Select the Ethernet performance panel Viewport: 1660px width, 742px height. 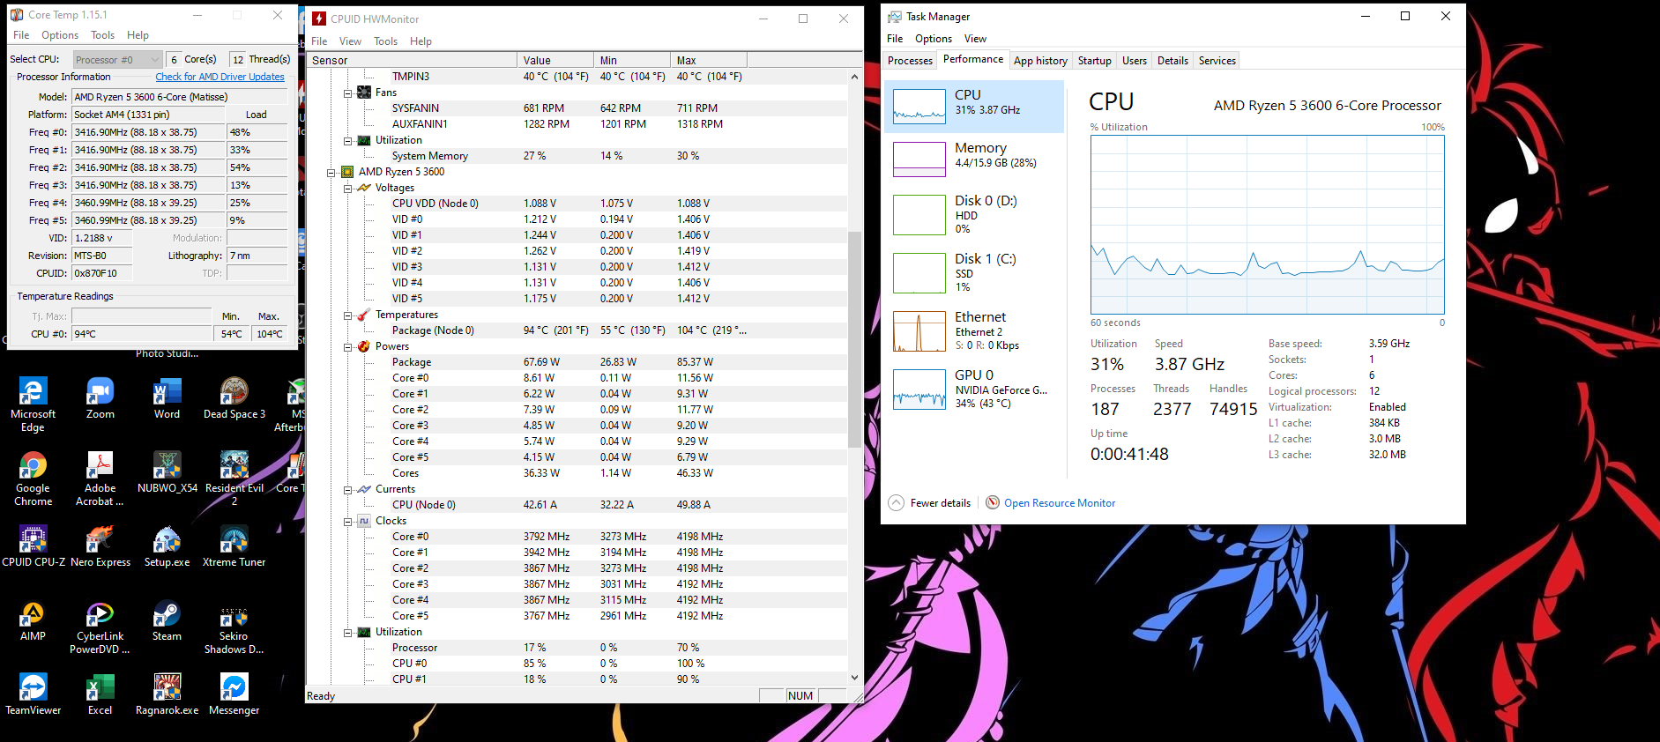point(974,330)
